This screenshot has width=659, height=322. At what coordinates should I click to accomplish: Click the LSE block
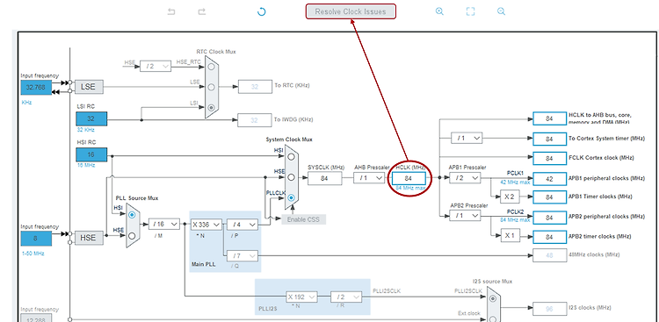(88, 88)
